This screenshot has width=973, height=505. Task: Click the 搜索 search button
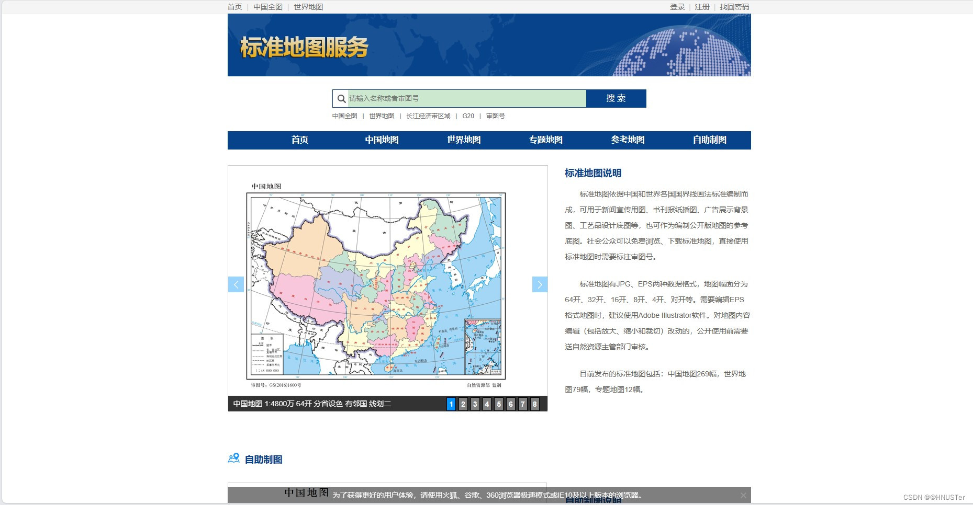(x=616, y=98)
